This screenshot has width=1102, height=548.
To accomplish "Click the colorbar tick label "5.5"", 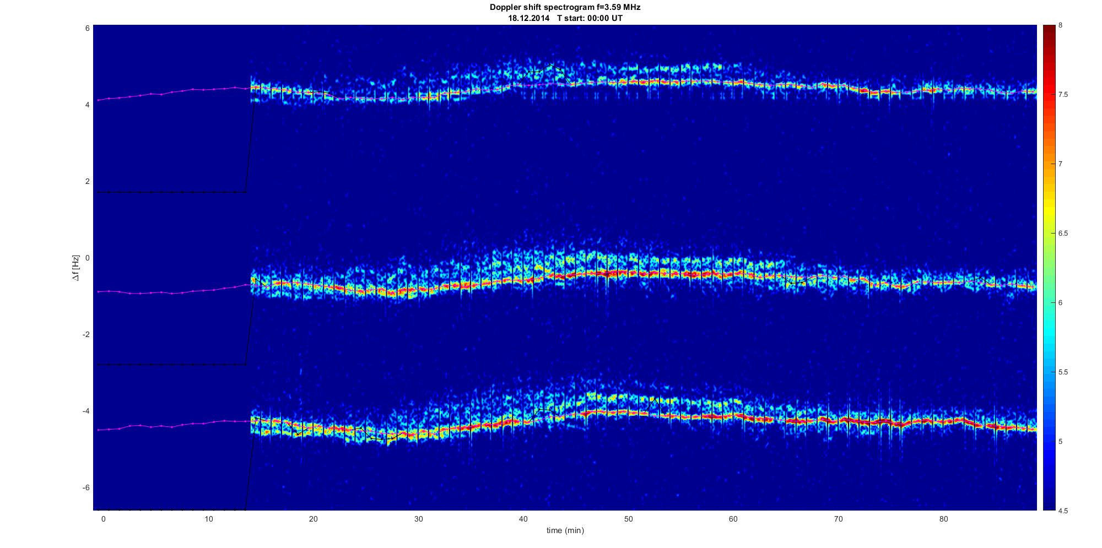I will coord(1063,372).
